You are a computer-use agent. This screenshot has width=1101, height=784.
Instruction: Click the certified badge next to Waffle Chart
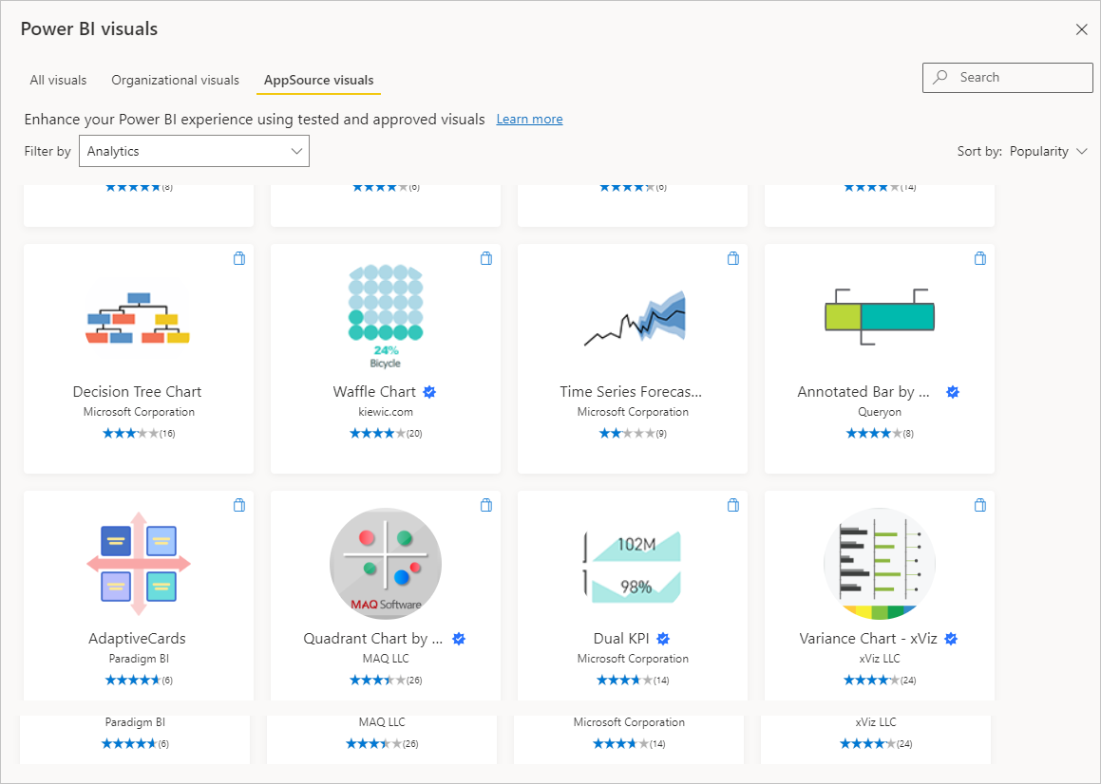(x=429, y=391)
